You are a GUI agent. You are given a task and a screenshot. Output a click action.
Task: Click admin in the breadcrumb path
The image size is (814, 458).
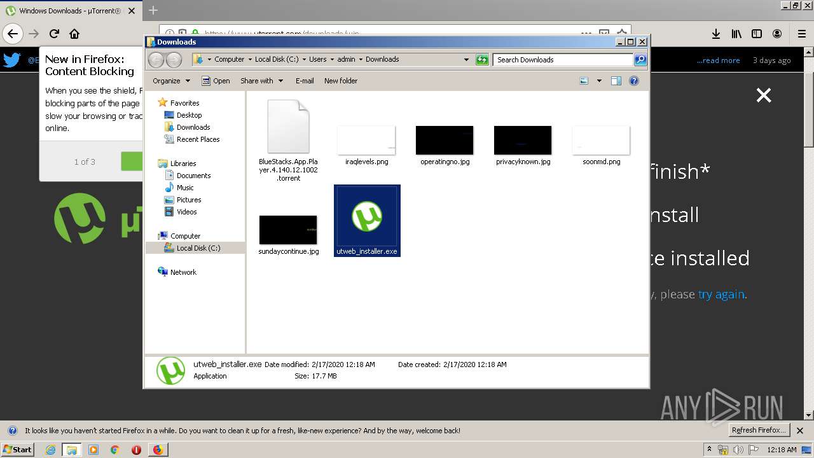(346, 59)
